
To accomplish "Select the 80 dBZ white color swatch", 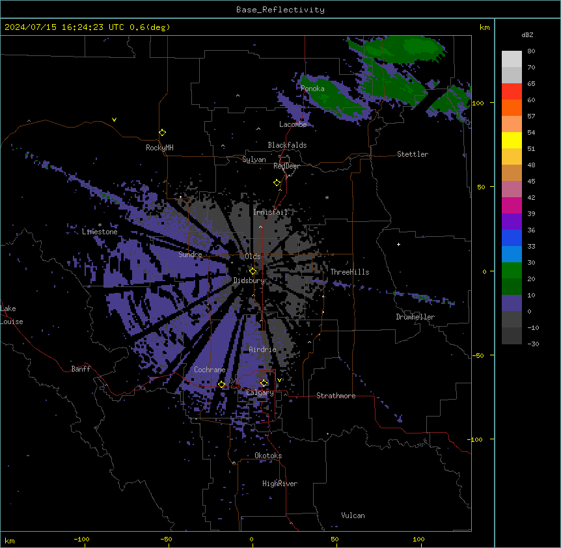I will click(512, 59).
